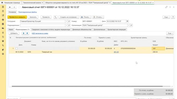Open the truck icon section in sidebar
Image resolution: width=177 pixels, height=99 pixels.
tap(3, 28)
